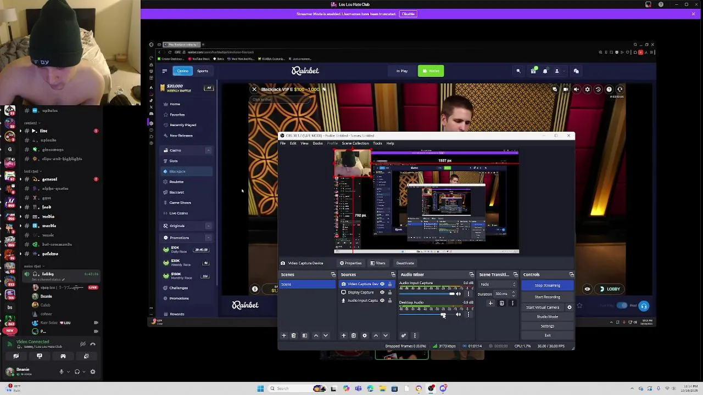The height and width of the screenshot is (395, 703).
Task: Close the Blackjack VIP game overlay
Action: [254, 89]
